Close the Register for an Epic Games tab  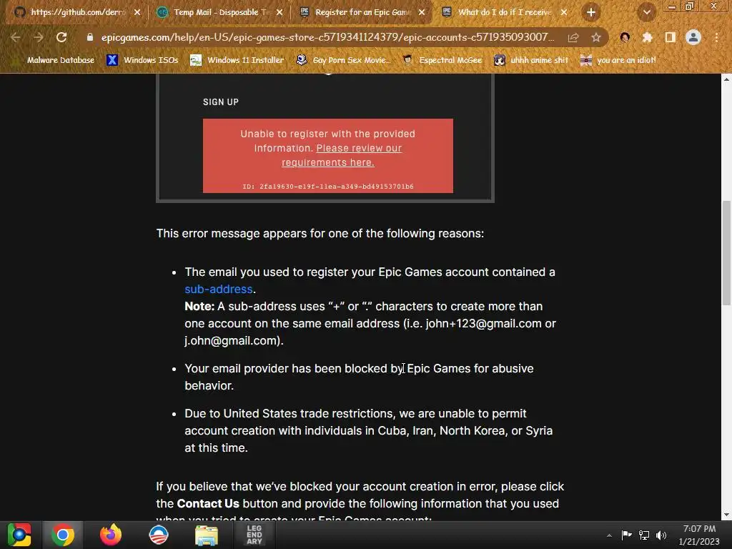point(422,13)
